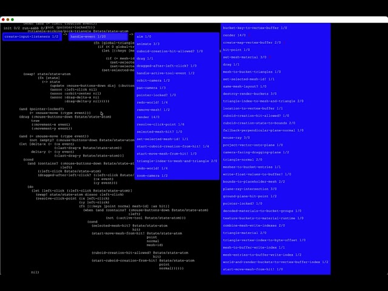Open handle-active-tool-event 1/2 entry
The width and height of the screenshot is (388, 291).
166,73
